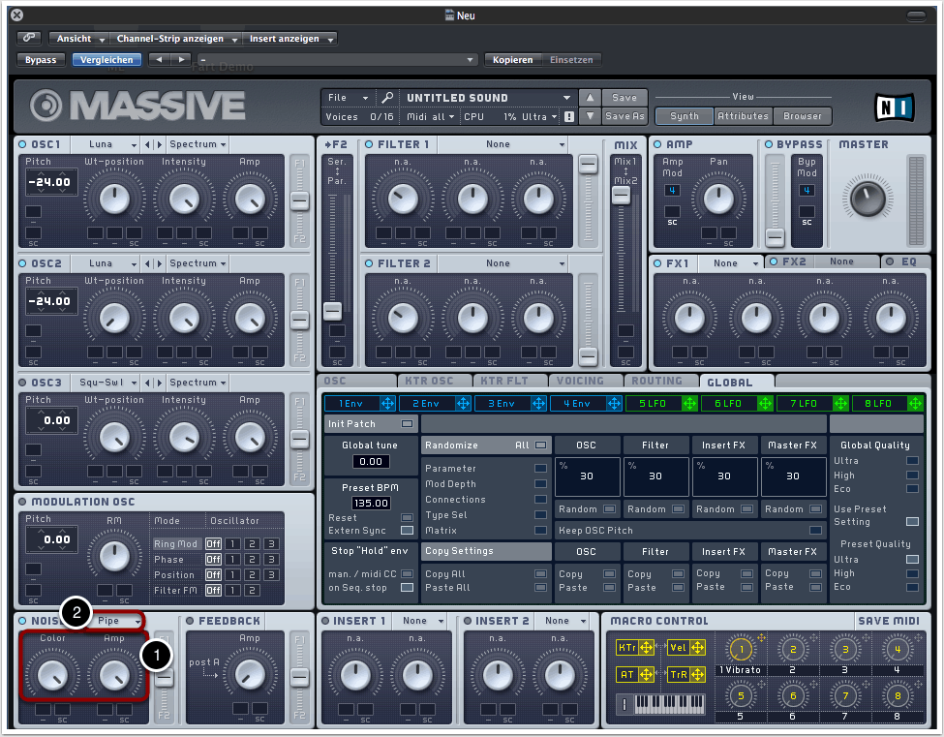Enable the Filter 1 power toggle
The image size is (944, 737).
coord(368,144)
